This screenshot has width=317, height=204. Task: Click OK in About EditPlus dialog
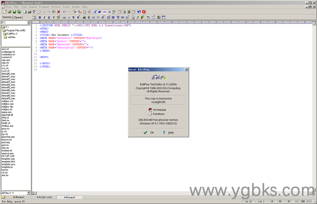pyautogui.click(x=149, y=133)
